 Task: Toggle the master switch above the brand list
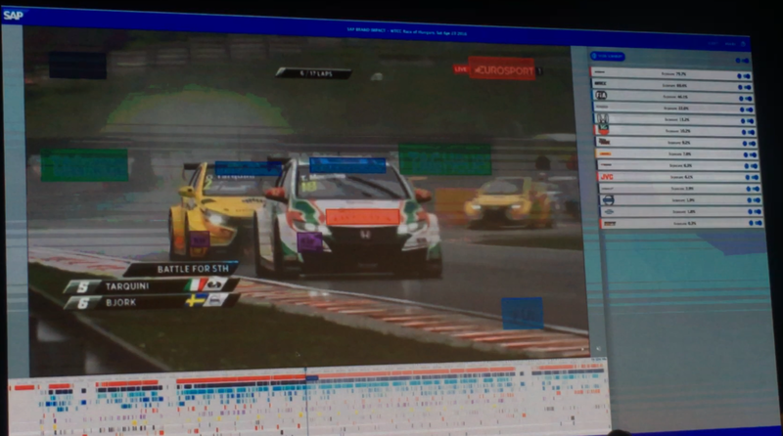pyautogui.click(x=745, y=61)
